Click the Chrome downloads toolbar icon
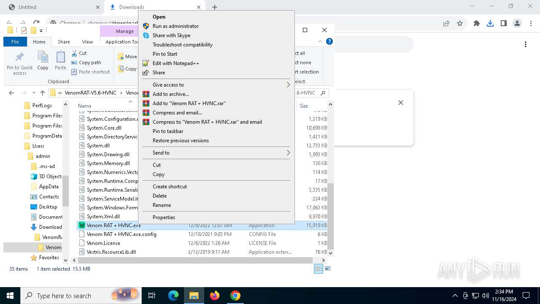Image resolution: width=540 pixels, height=304 pixels. (x=490, y=24)
